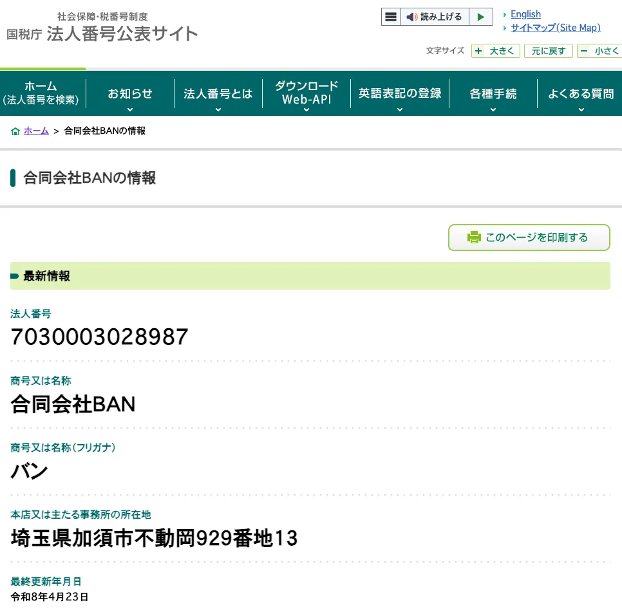The width and height of the screenshot is (622, 614).
Task: Open ダウンロード Web-API menu
Action: pos(306,93)
